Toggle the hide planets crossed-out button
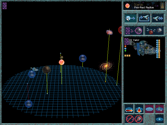Viewport: 167px width, 125px height. click(139, 119)
